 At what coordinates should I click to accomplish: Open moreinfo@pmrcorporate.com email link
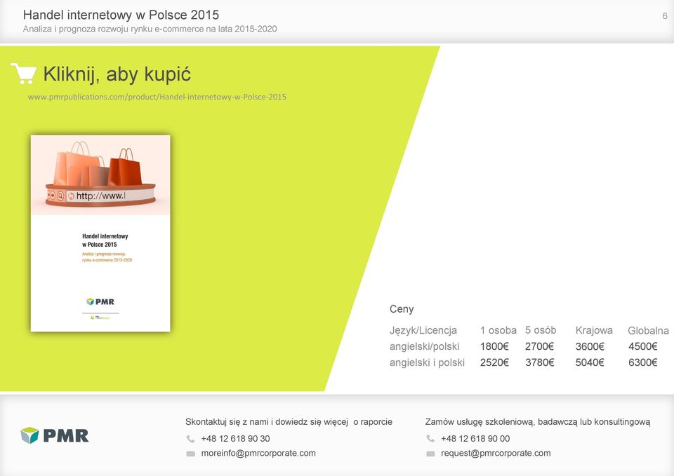(x=258, y=454)
